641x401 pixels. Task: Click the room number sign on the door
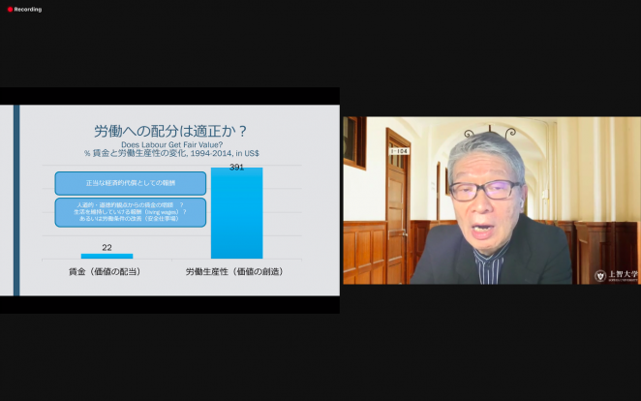(397, 151)
